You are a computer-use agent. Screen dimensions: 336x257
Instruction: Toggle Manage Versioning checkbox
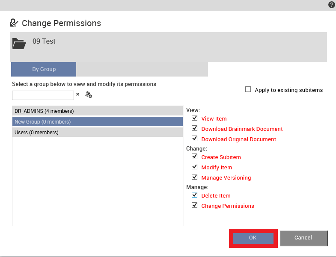[x=195, y=177]
